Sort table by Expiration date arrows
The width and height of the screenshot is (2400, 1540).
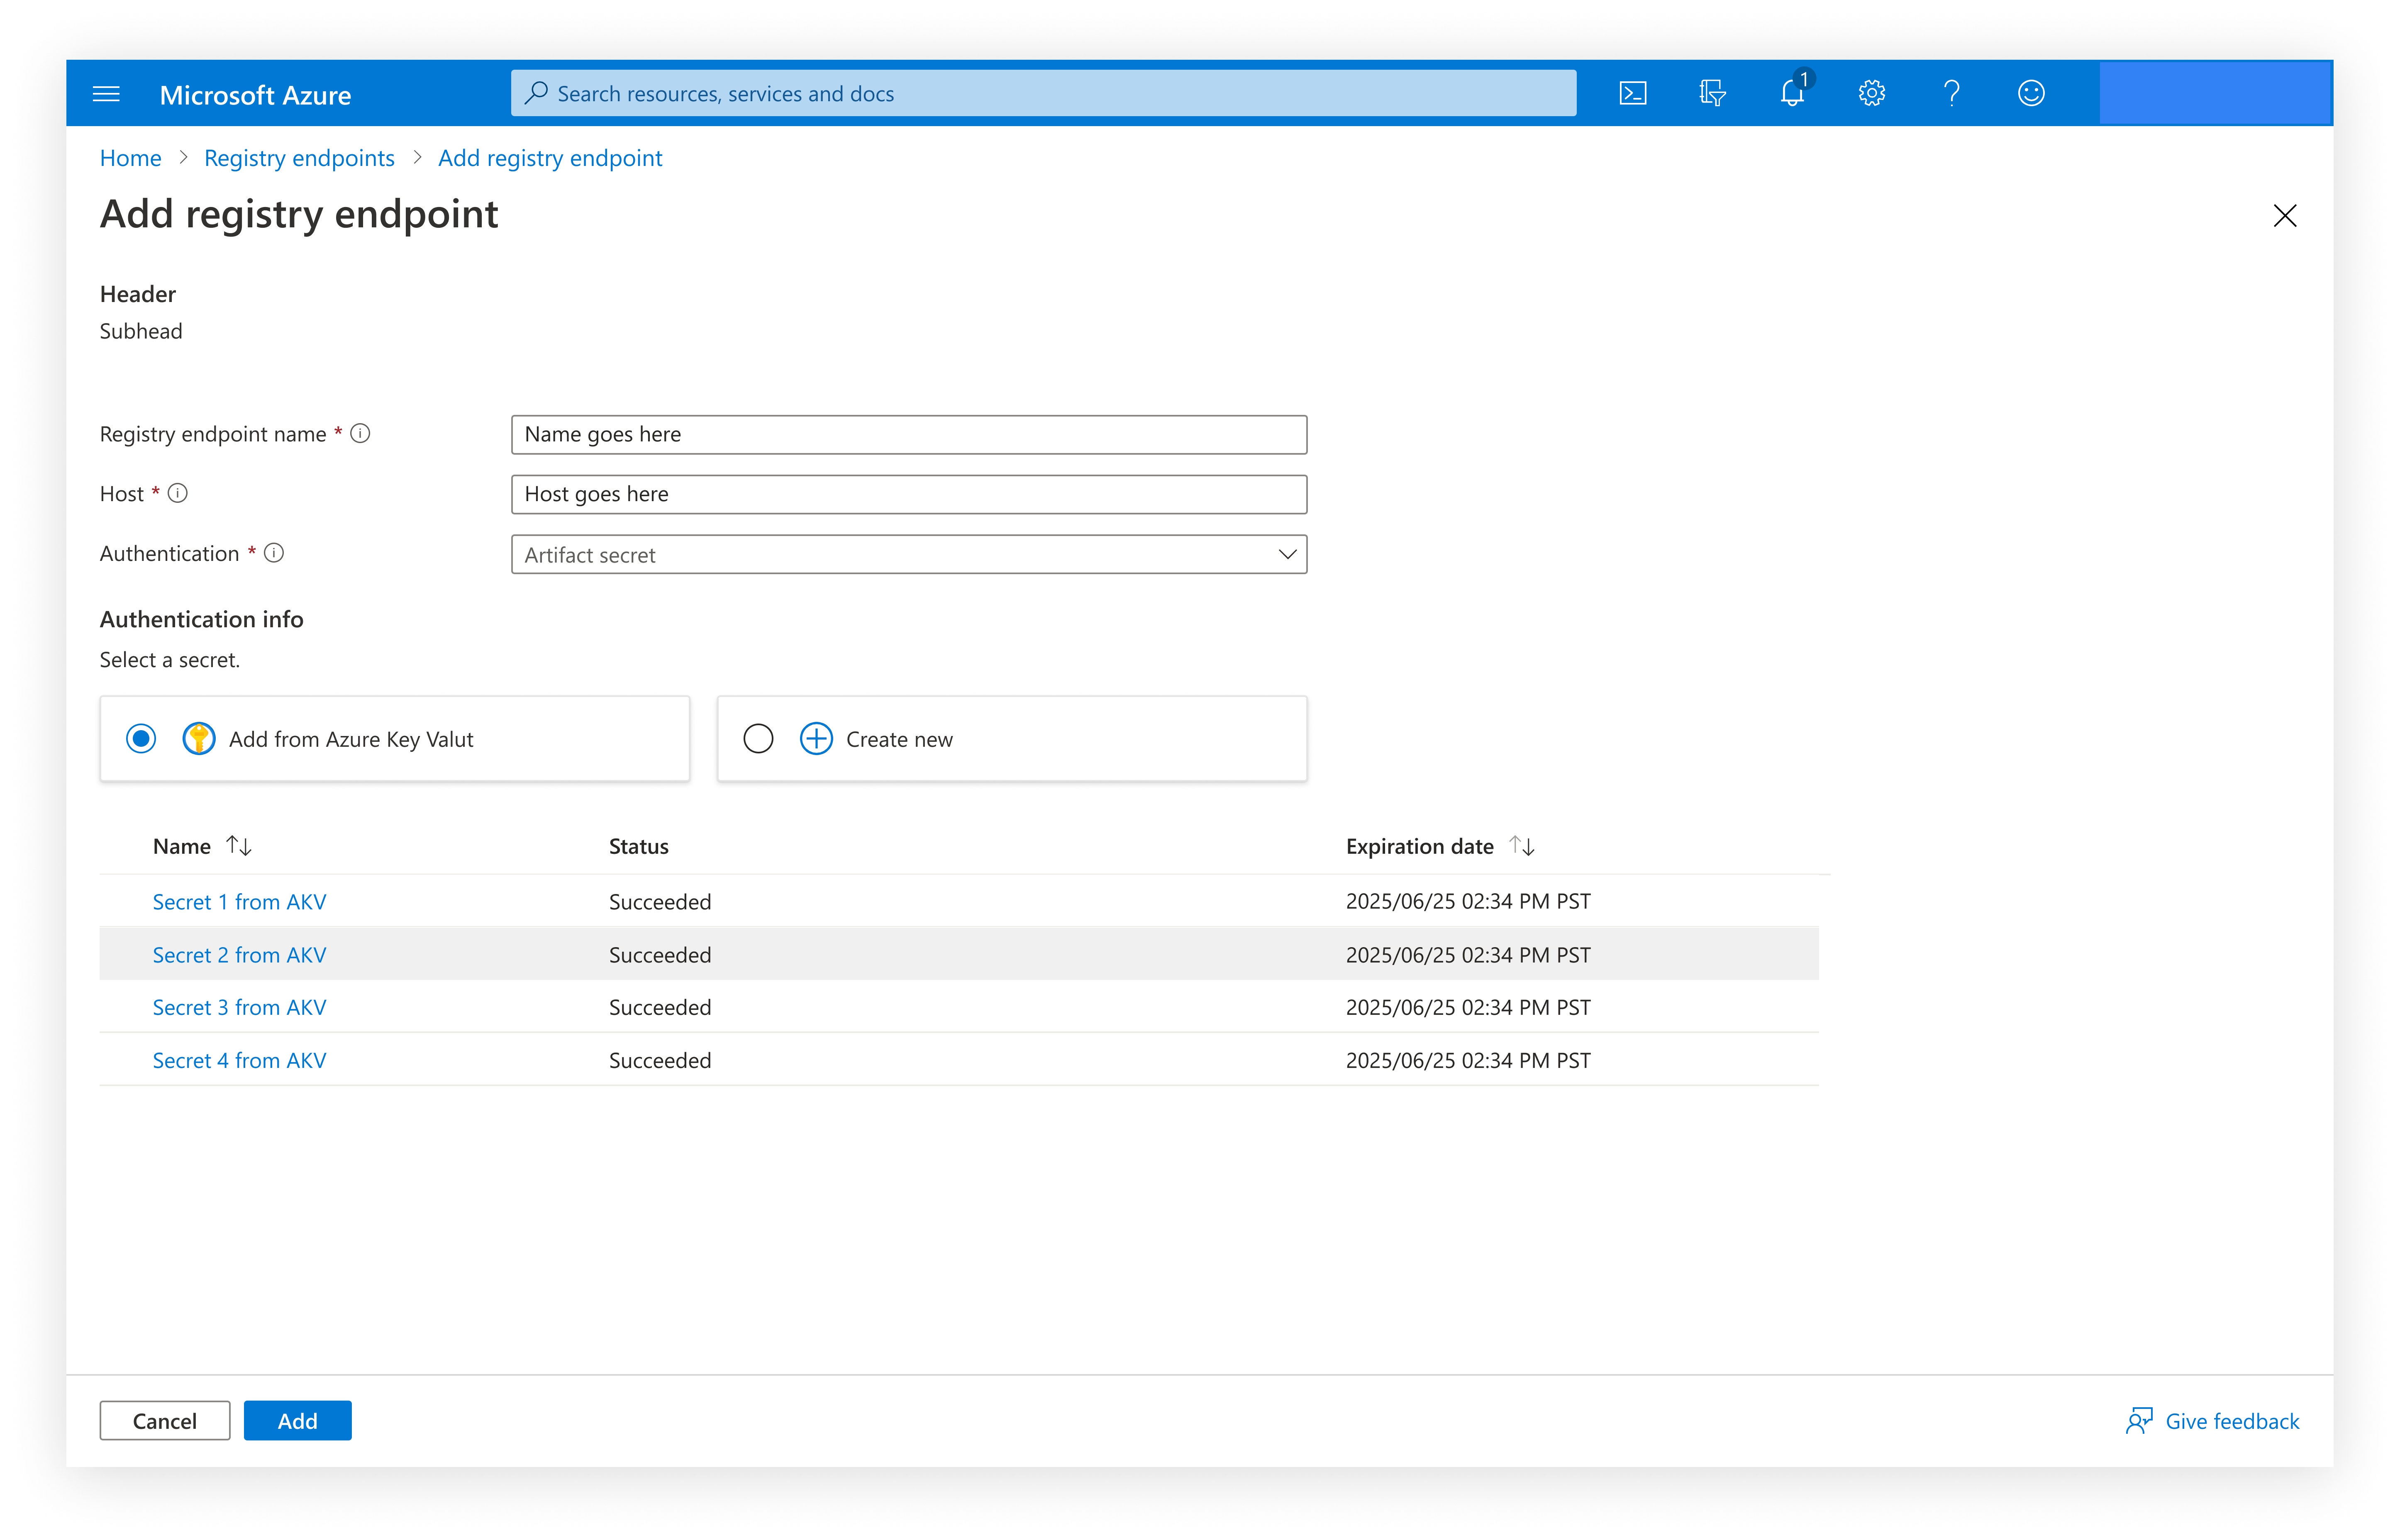tap(1522, 846)
